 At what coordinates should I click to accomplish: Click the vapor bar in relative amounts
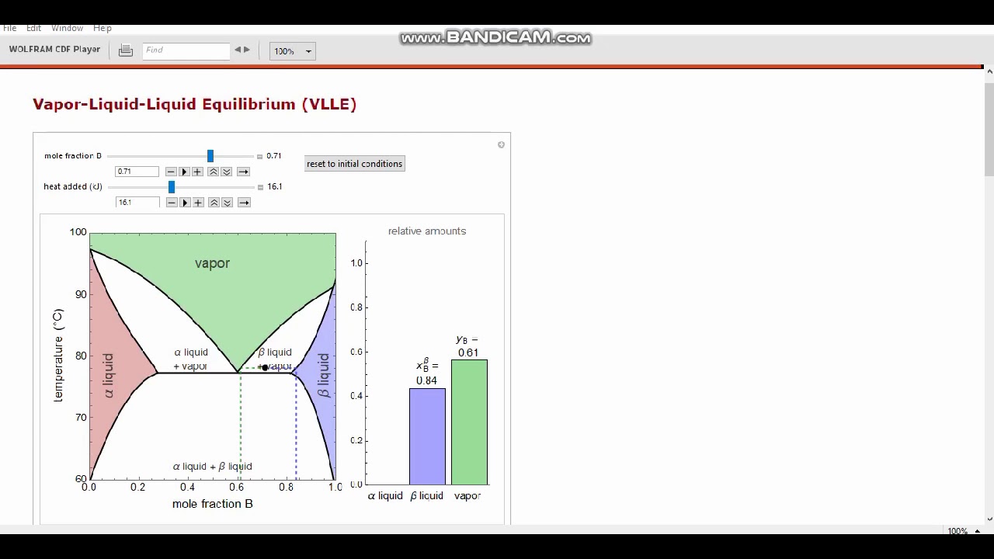point(469,422)
